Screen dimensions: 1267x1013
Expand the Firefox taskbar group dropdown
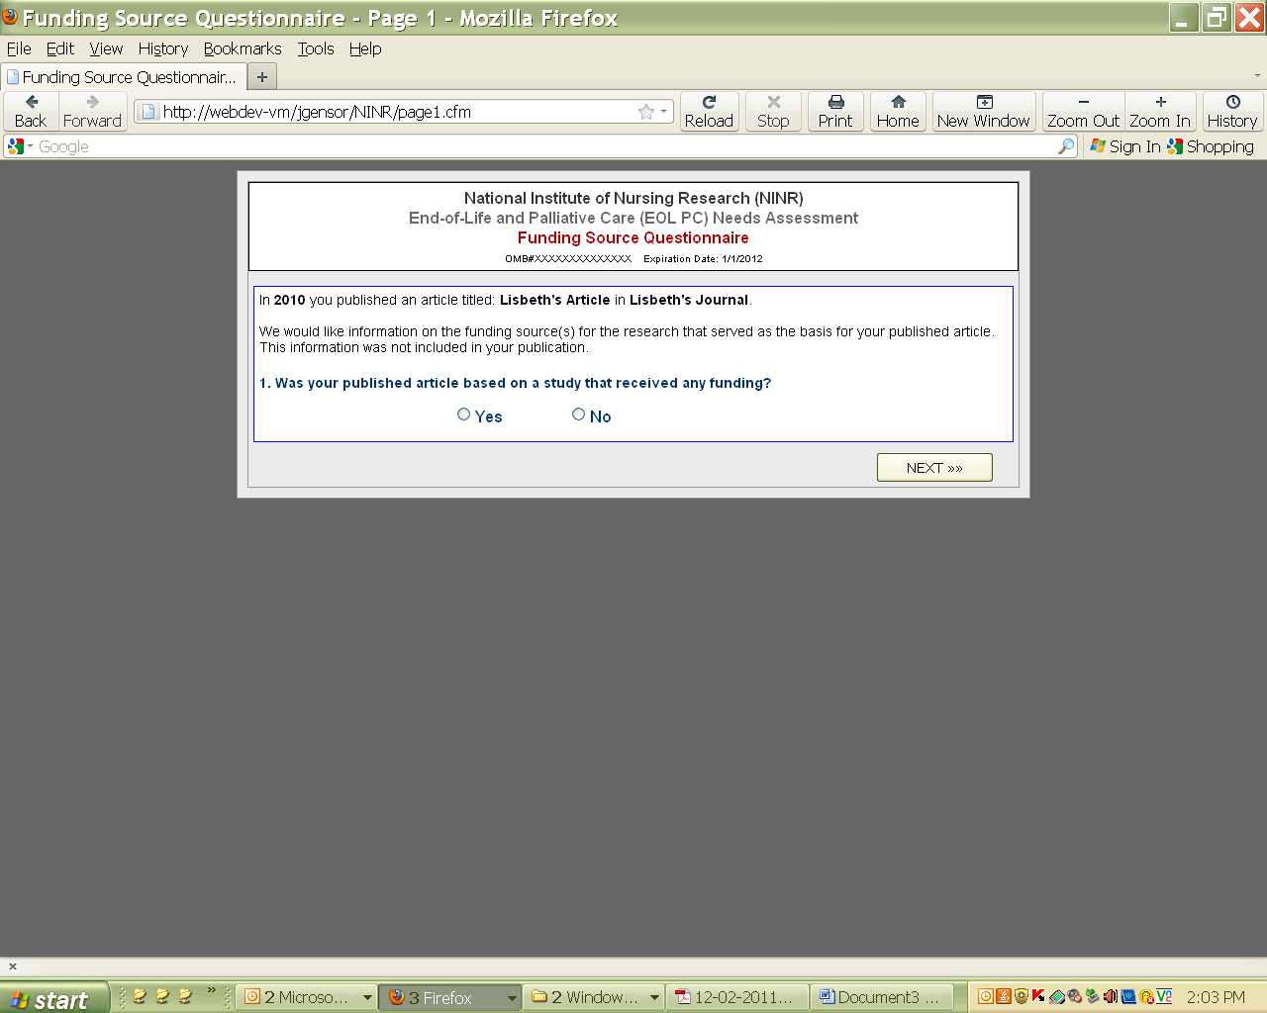pos(512,997)
